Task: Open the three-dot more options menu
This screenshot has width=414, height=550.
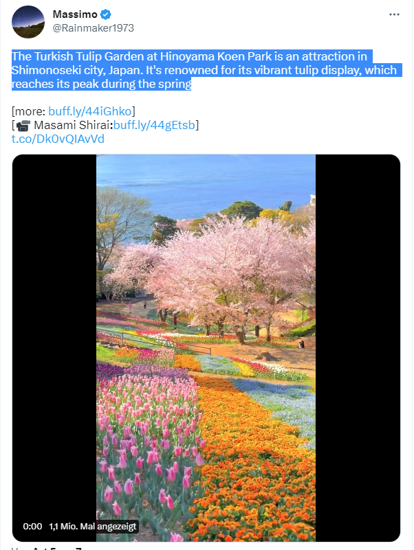Action: (x=394, y=14)
